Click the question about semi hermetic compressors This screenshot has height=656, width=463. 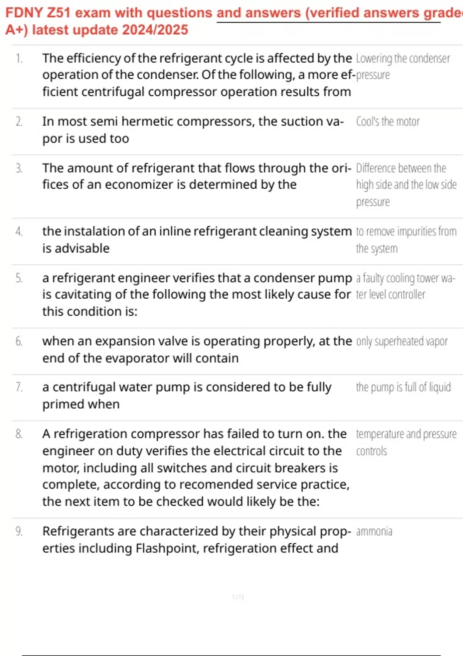[x=193, y=130]
